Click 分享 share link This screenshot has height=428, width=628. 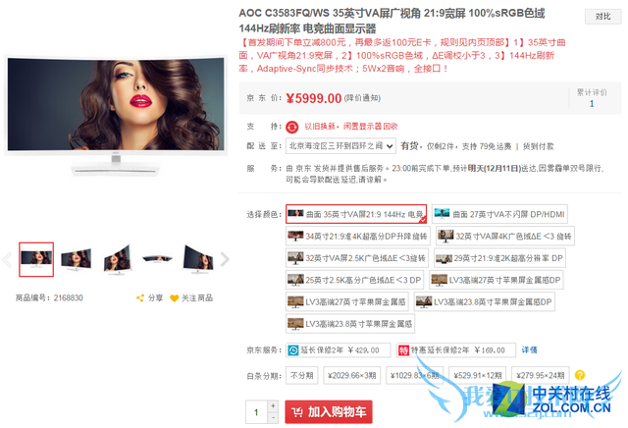[x=155, y=298]
